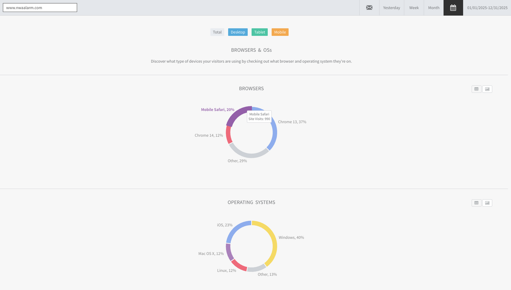Open the 01/01/2025-12/31/2025 date range
The image size is (511, 290).
point(487,8)
